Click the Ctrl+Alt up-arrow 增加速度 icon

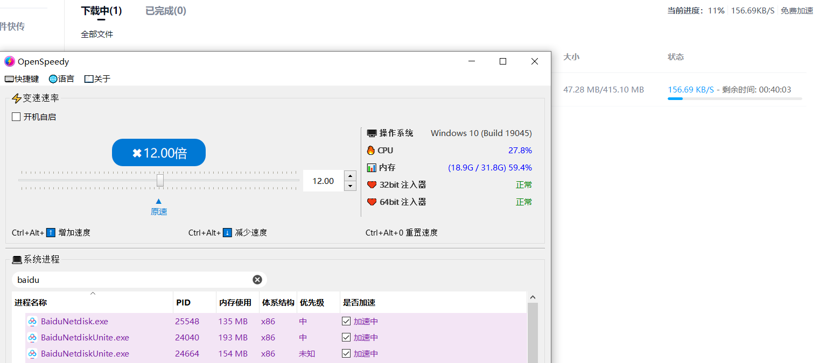[x=51, y=233]
